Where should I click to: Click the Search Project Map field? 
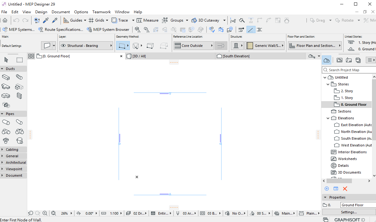pyautogui.click(x=349, y=70)
